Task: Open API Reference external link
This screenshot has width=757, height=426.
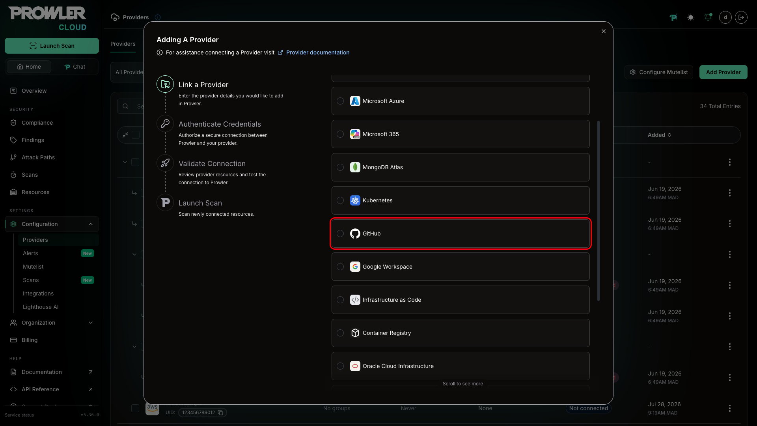Action: coord(52,389)
